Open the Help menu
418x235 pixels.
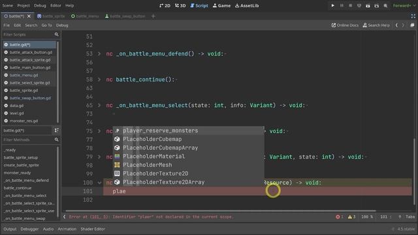point(70,6)
